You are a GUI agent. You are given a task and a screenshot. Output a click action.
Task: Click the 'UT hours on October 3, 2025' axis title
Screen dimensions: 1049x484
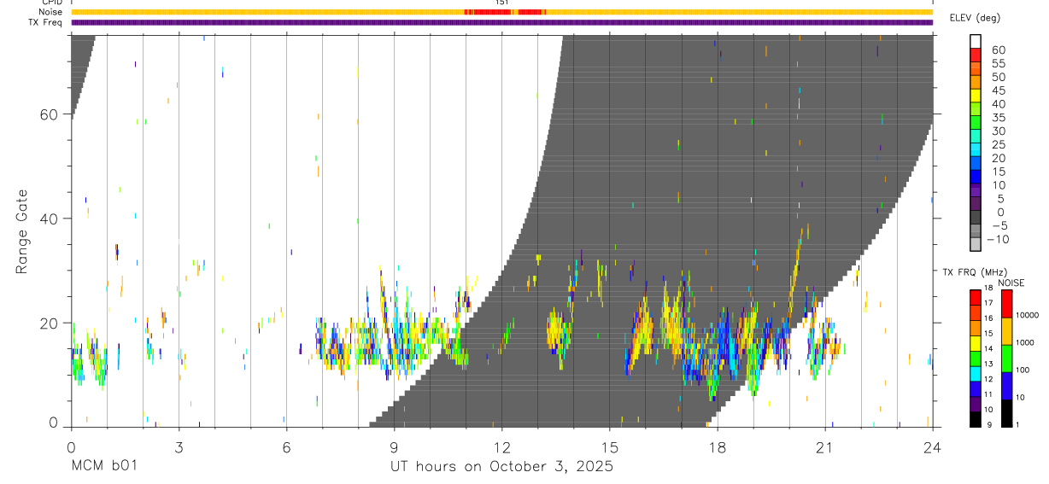[501, 467]
